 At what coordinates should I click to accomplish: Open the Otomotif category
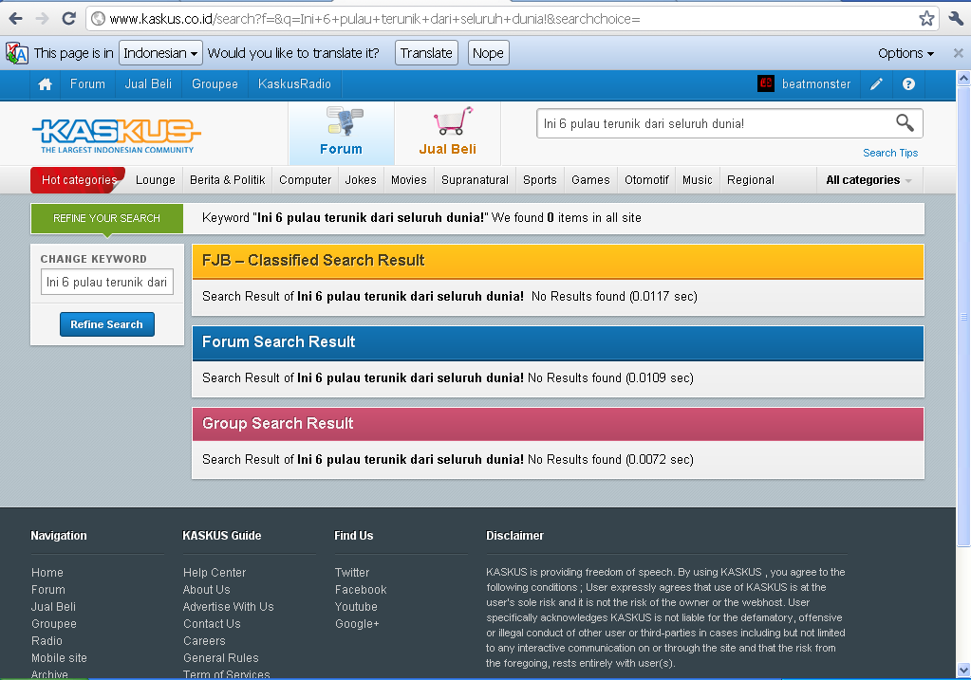(646, 180)
